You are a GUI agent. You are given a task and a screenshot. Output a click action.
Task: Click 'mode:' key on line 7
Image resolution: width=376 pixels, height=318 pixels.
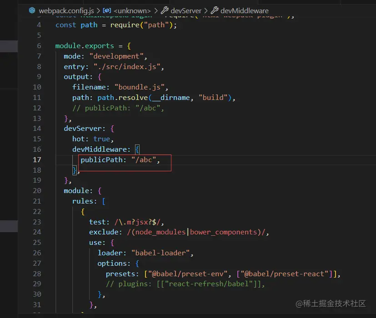[x=74, y=56]
